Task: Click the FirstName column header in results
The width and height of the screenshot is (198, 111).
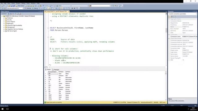Action: point(61,72)
